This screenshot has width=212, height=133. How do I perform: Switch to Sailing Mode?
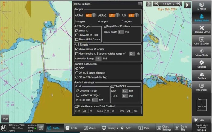[x=201, y=18]
